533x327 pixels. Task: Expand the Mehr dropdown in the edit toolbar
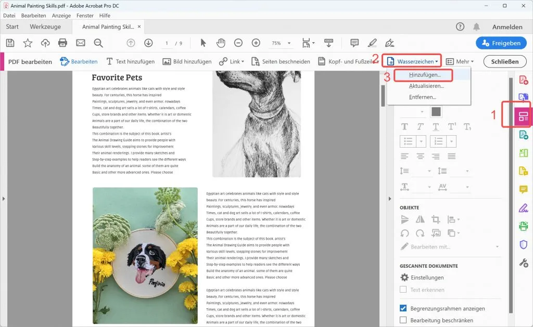[x=461, y=61]
